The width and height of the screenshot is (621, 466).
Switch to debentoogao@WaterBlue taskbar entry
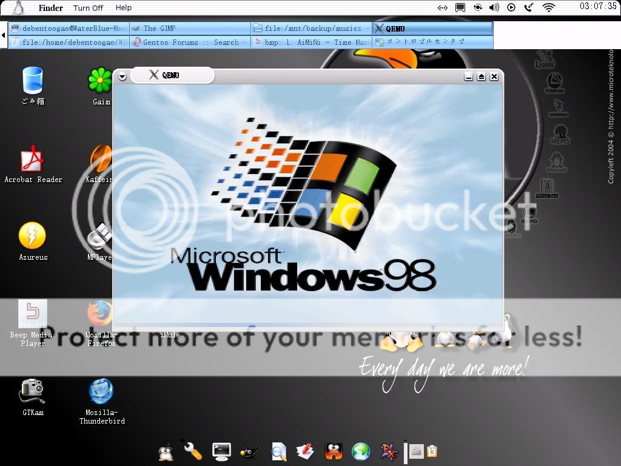(x=69, y=28)
